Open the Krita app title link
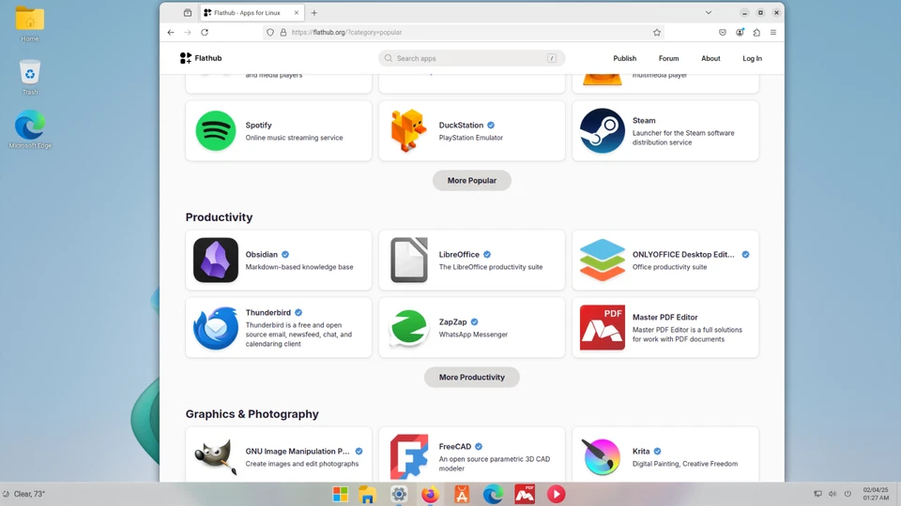 641,451
